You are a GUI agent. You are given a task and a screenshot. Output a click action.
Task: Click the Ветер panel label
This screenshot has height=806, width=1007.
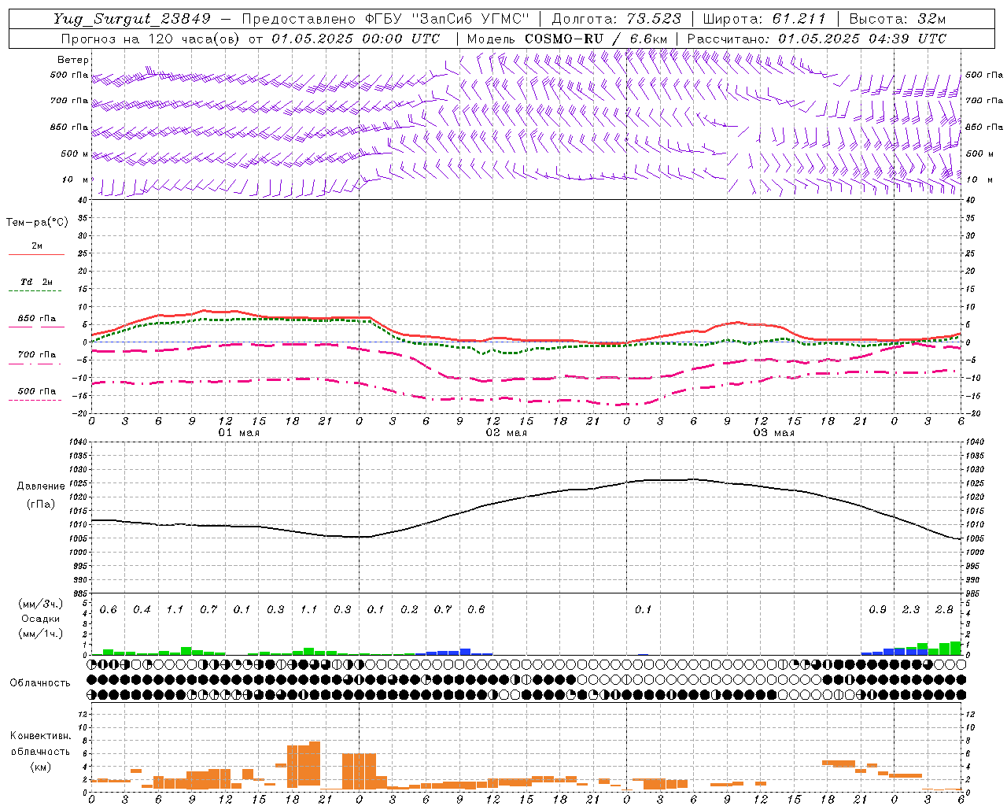point(73,60)
